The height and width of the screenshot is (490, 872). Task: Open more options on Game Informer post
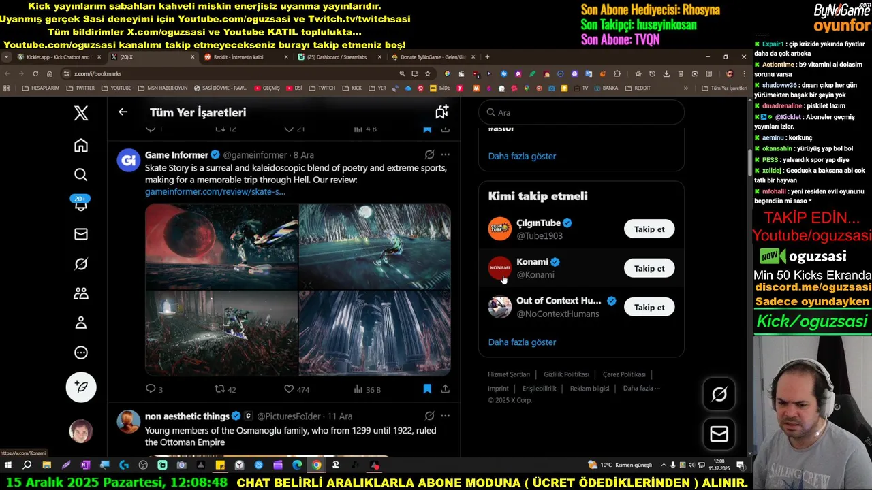[x=445, y=154]
